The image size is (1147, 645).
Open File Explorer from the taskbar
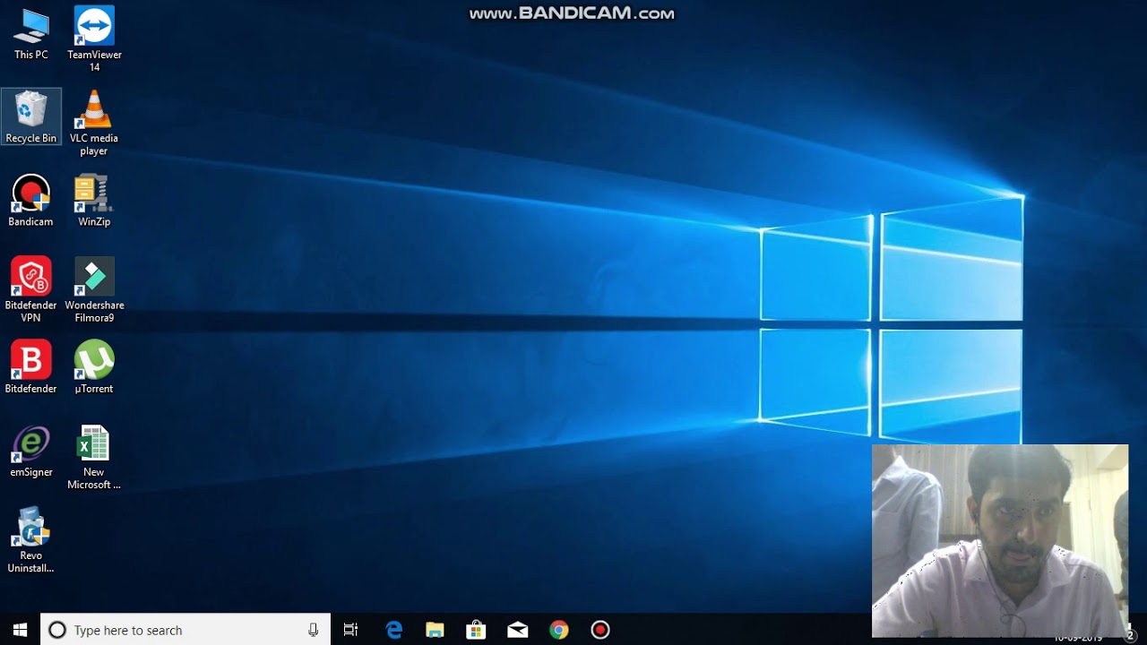(x=435, y=630)
